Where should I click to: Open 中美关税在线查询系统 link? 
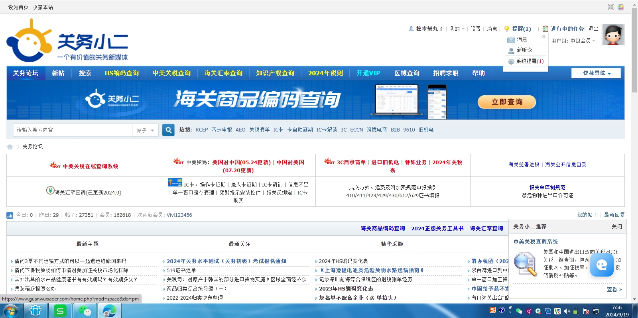[x=91, y=166]
